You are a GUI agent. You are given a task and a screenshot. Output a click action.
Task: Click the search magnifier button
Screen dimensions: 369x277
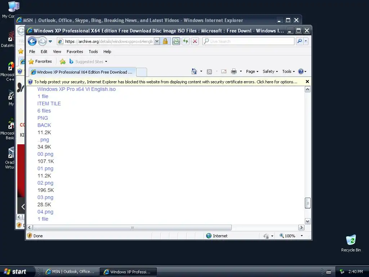click(299, 41)
